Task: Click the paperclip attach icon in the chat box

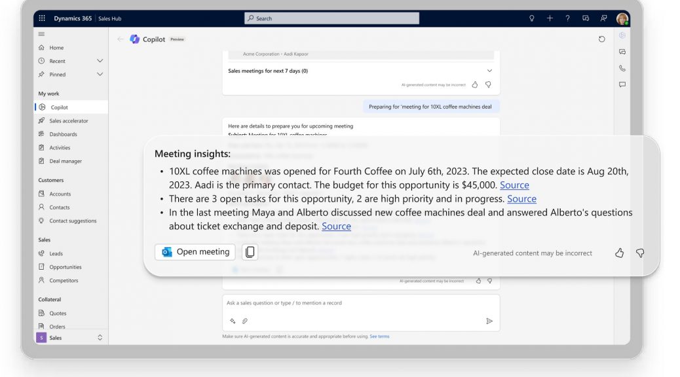Action: (x=245, y=321)
